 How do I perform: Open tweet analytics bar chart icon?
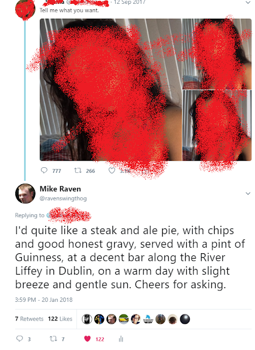point(121,339)
